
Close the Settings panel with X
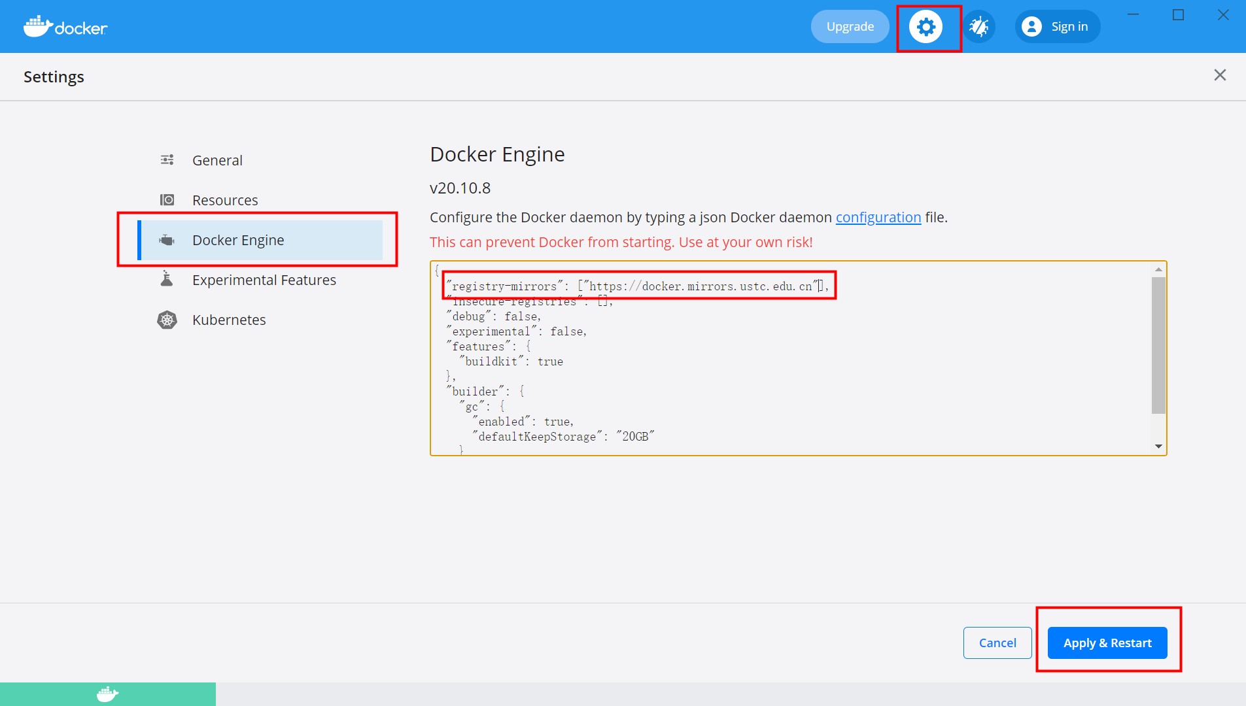pos(1220,75)
